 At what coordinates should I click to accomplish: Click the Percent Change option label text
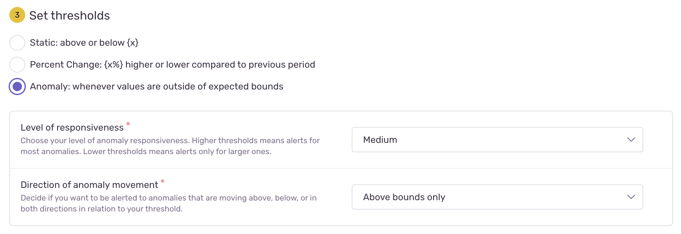(x=172, y=65)
